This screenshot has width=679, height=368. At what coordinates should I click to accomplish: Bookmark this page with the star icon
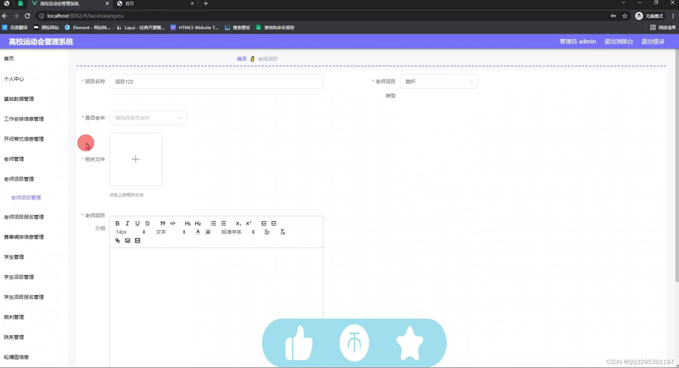tap(624, 16)
